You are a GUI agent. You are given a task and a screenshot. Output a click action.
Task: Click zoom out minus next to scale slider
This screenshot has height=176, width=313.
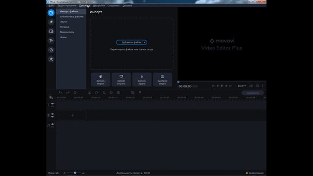(65, 173)
